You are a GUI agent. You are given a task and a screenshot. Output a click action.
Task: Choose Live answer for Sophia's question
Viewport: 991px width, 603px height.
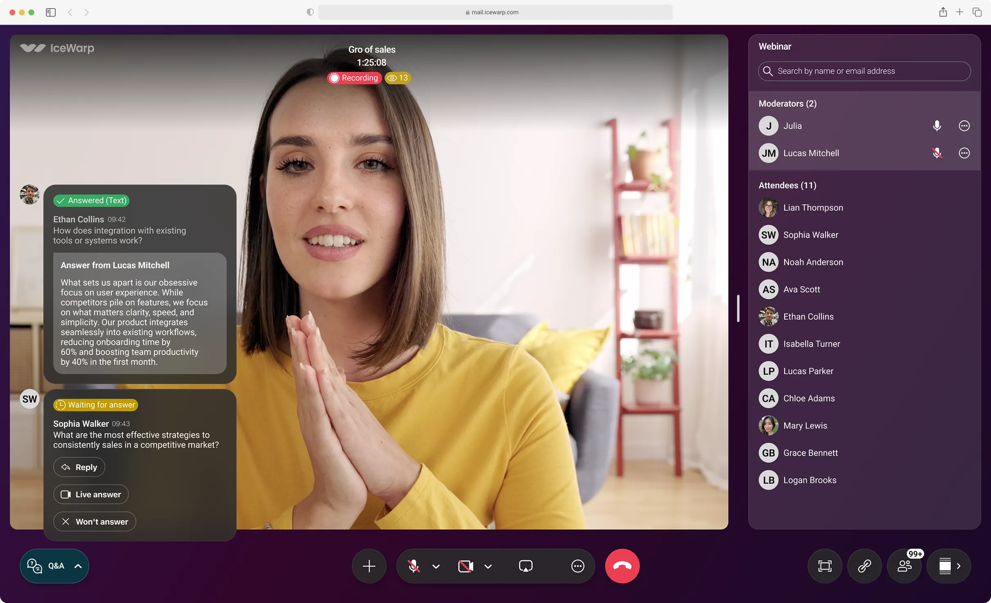[x=91, y=494]
